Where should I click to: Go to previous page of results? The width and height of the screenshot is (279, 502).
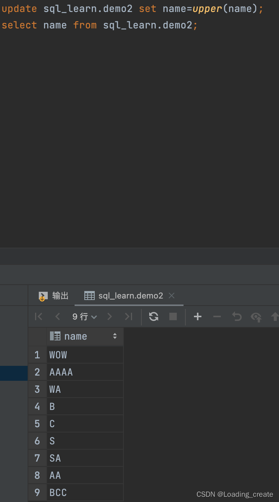pos(57,317)
